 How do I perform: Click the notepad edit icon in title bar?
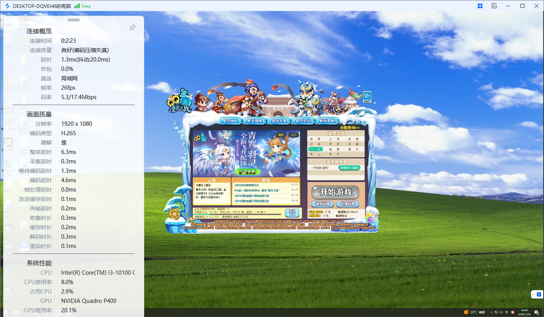[494, 6]
